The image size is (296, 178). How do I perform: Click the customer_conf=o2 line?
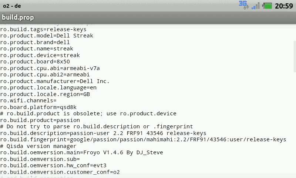pos(60,172)
